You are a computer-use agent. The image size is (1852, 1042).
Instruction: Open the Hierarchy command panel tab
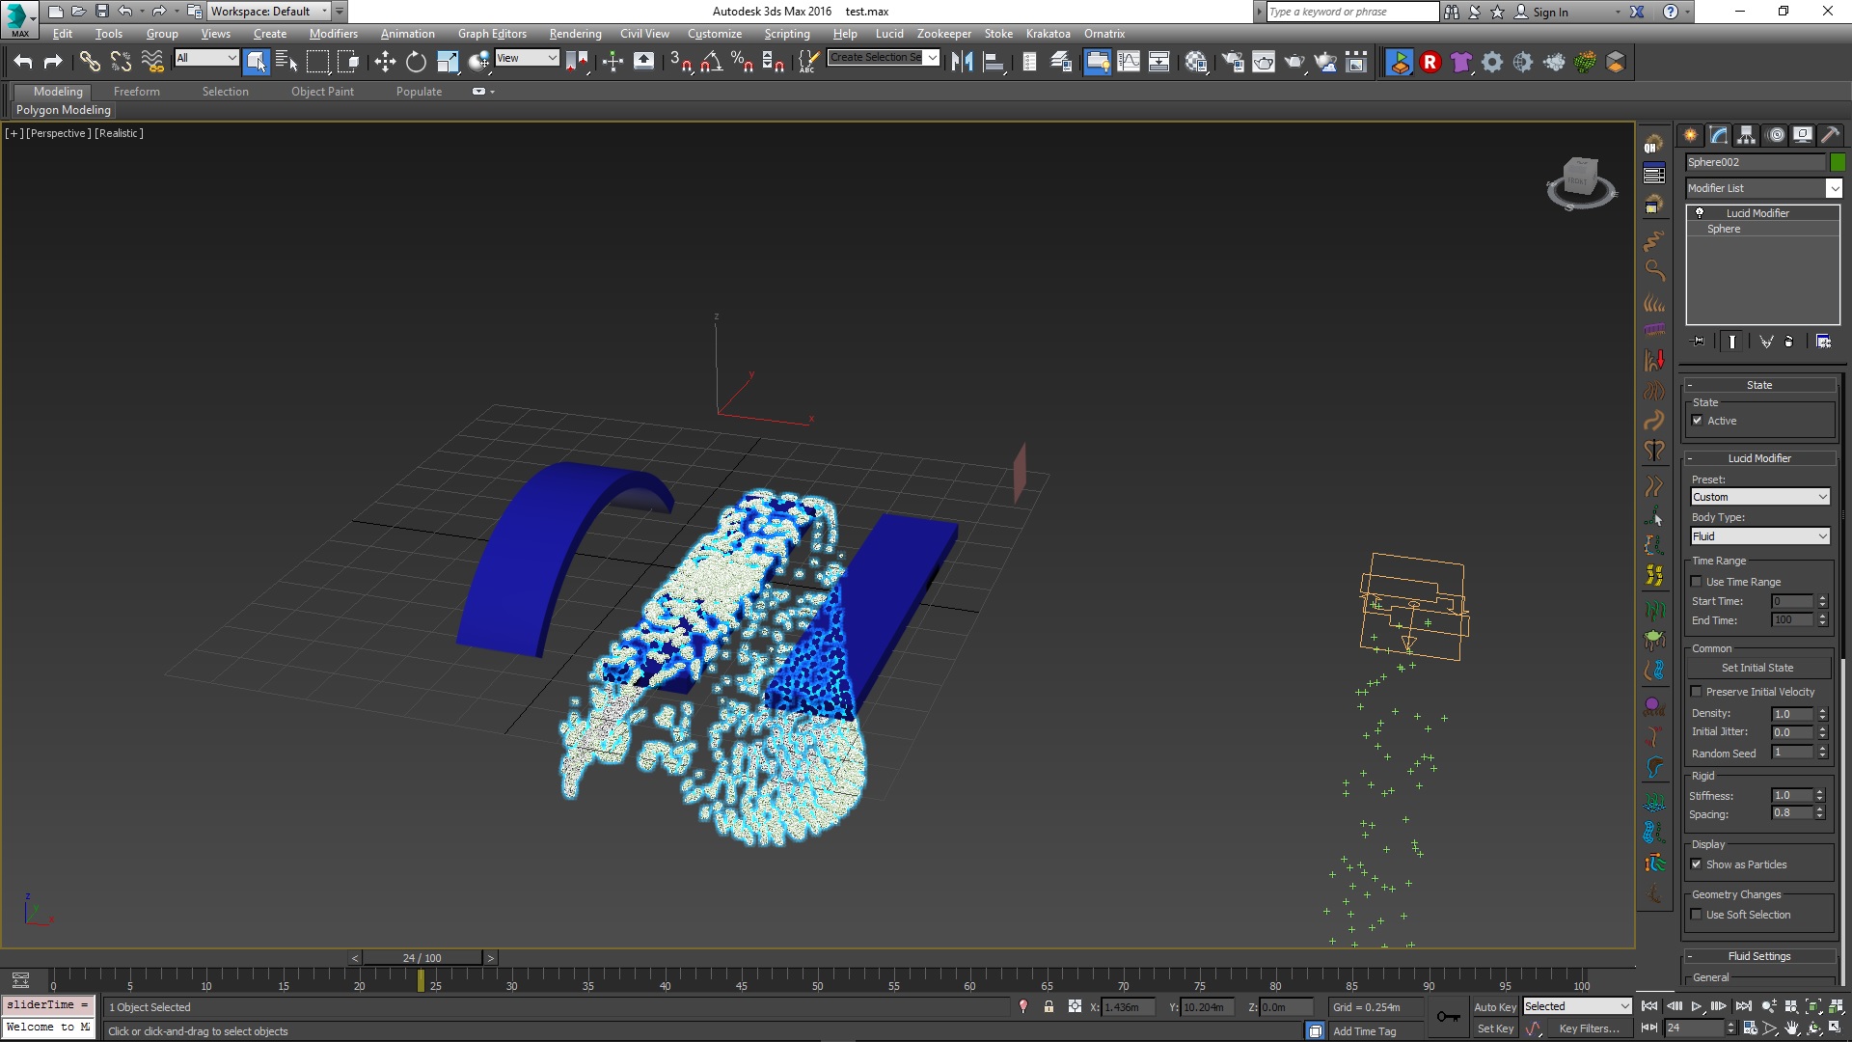click(x=1746, y=135)
